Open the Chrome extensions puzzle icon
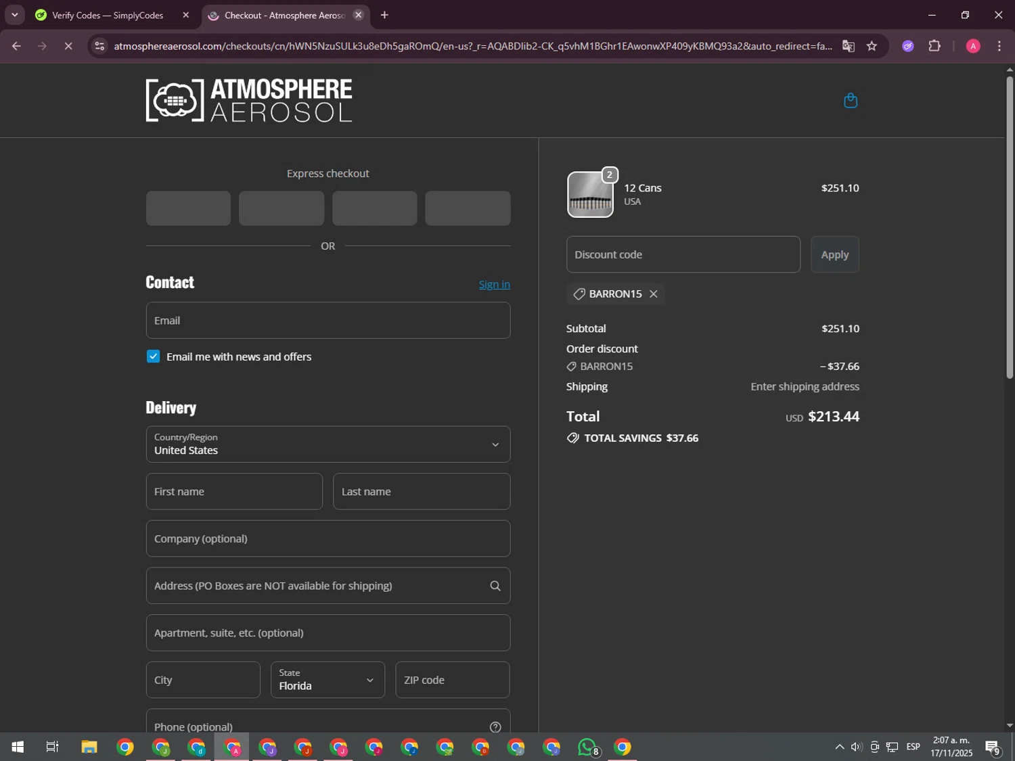This screenshot has height=761, width=1015. (x=934, y=46)
